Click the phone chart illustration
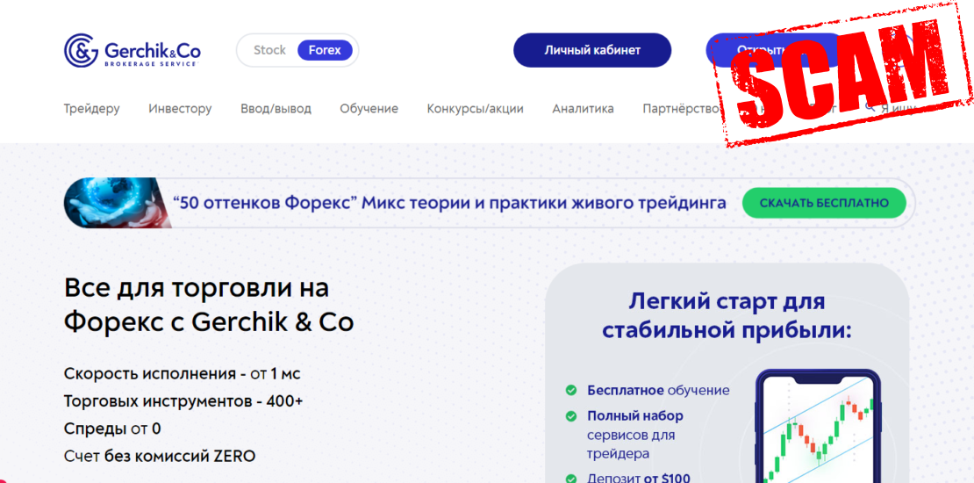The image size is (974, 483). pyautogui.click(x=818, y=427)
